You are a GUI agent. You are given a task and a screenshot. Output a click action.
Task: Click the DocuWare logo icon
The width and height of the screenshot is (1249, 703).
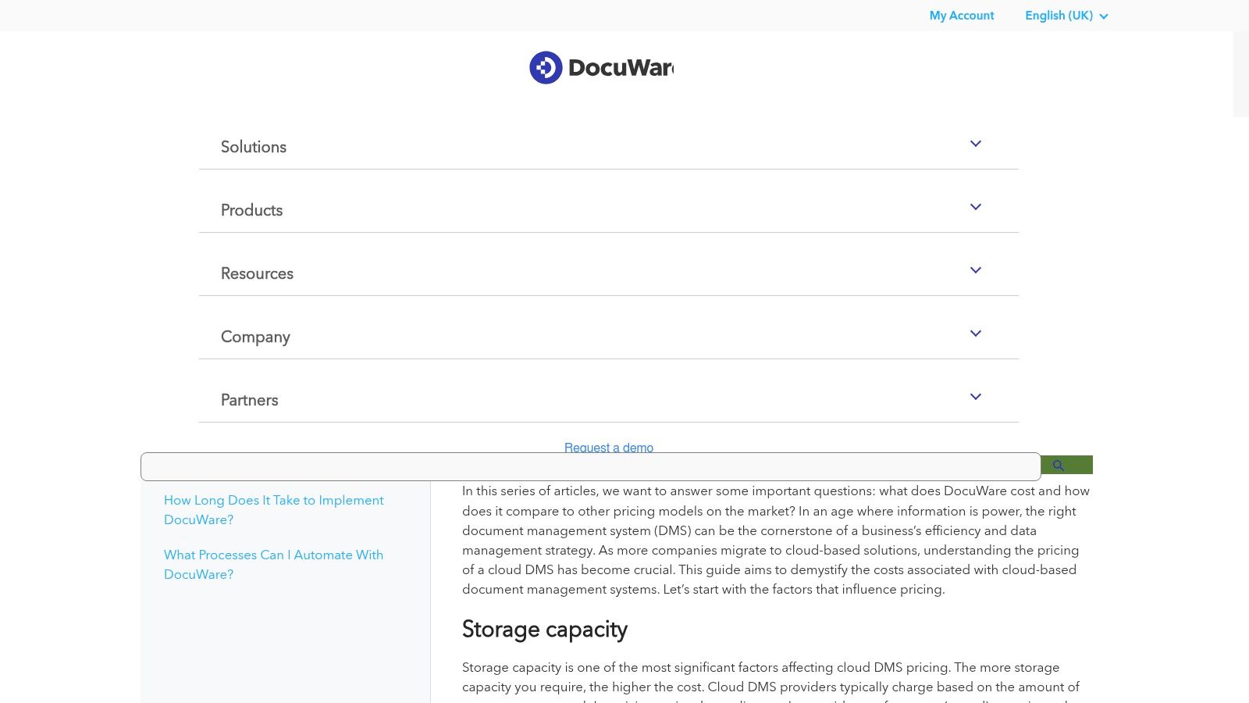(x=546, y=67)
